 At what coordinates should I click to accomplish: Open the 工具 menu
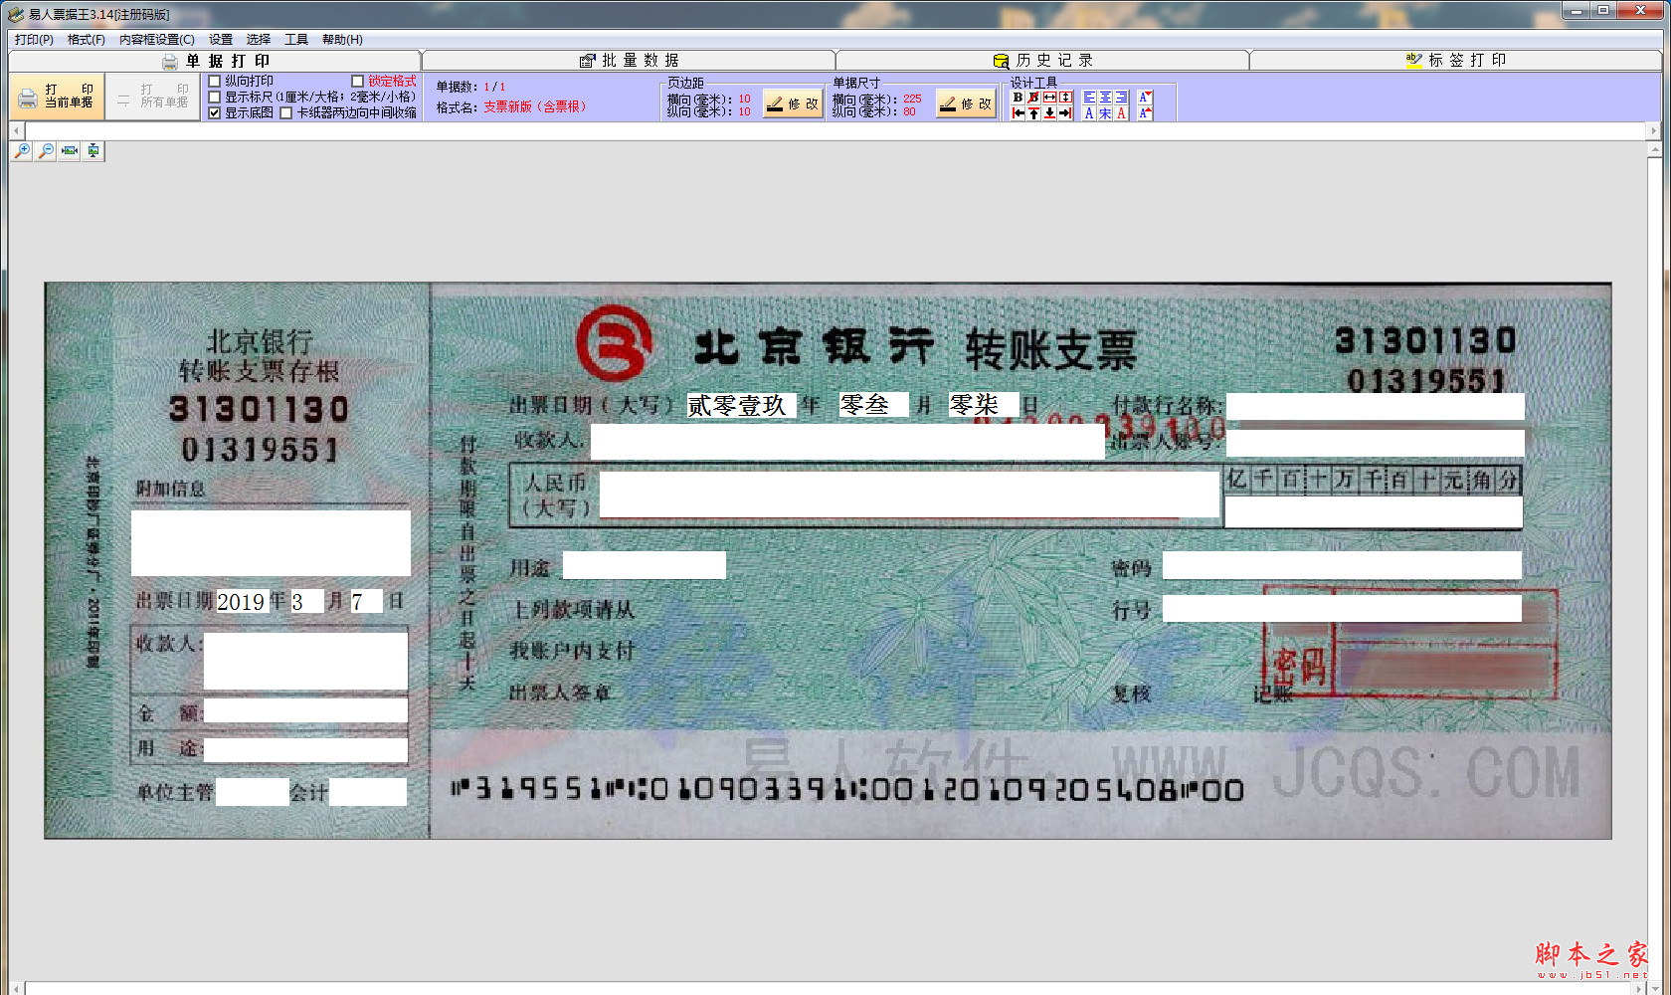point(296,40)
